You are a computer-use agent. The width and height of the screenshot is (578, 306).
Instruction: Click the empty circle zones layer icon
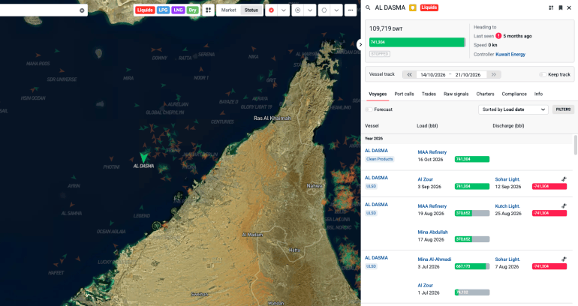324,10
